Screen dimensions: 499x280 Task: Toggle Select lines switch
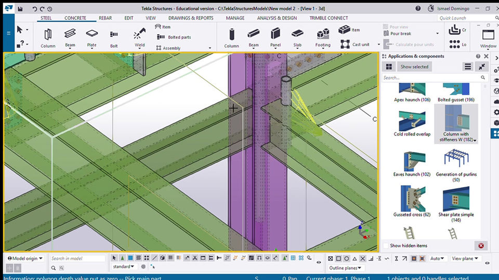click(154, 258)
